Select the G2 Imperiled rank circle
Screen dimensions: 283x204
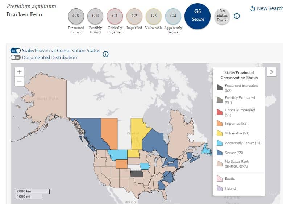(x=134, y=16)
